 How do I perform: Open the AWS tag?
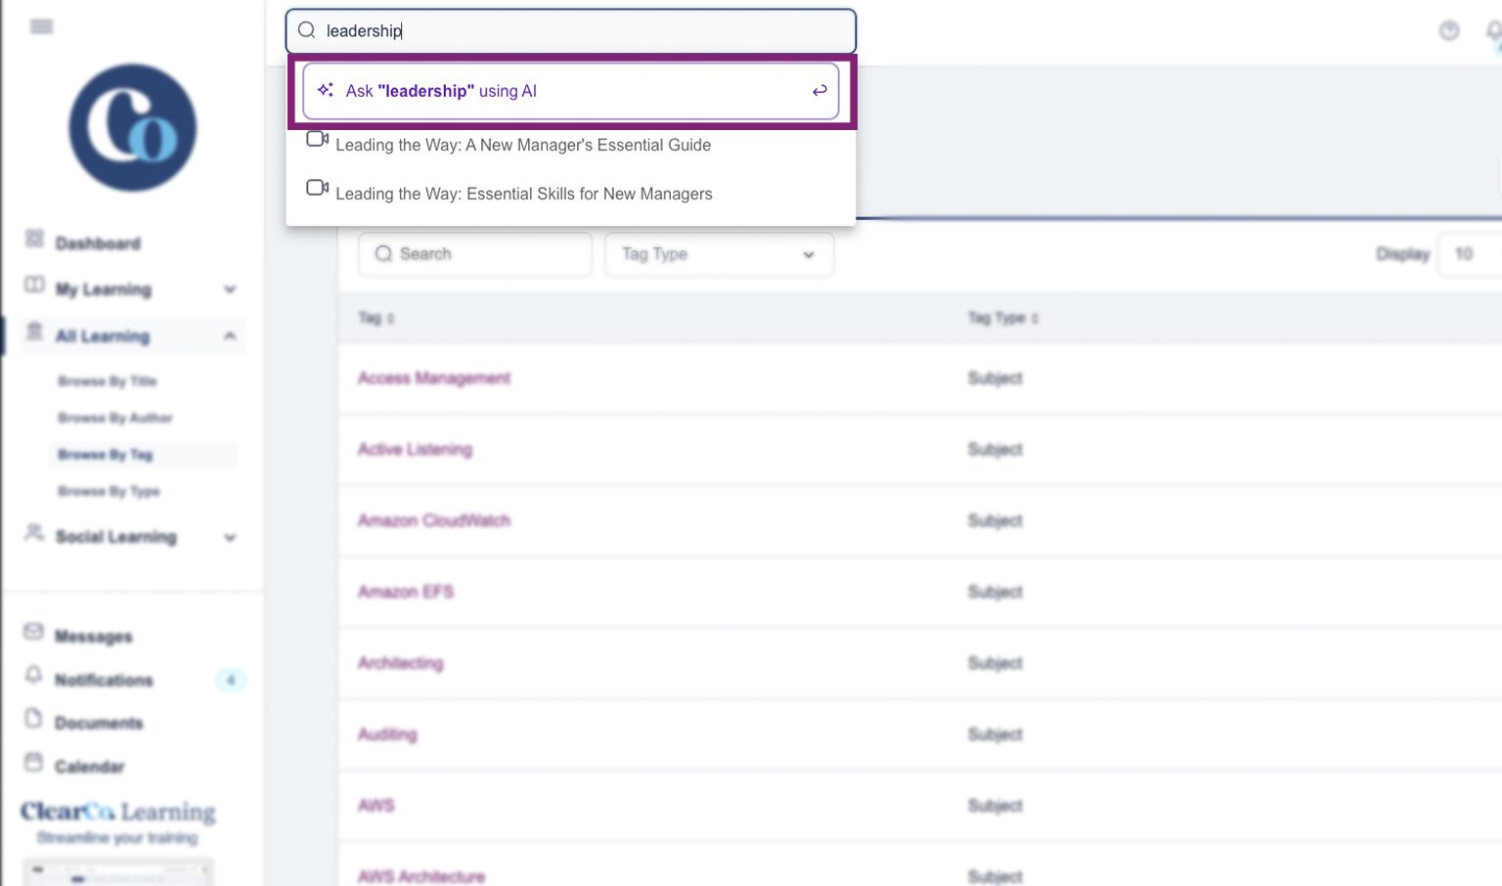click(375, 806)
